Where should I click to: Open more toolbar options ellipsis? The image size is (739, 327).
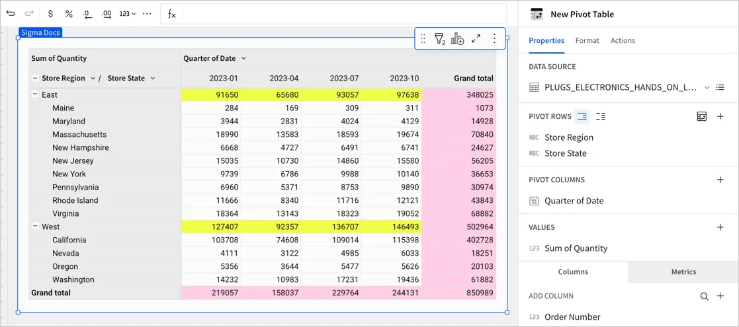pyautogui.click(x=147, y=14)
